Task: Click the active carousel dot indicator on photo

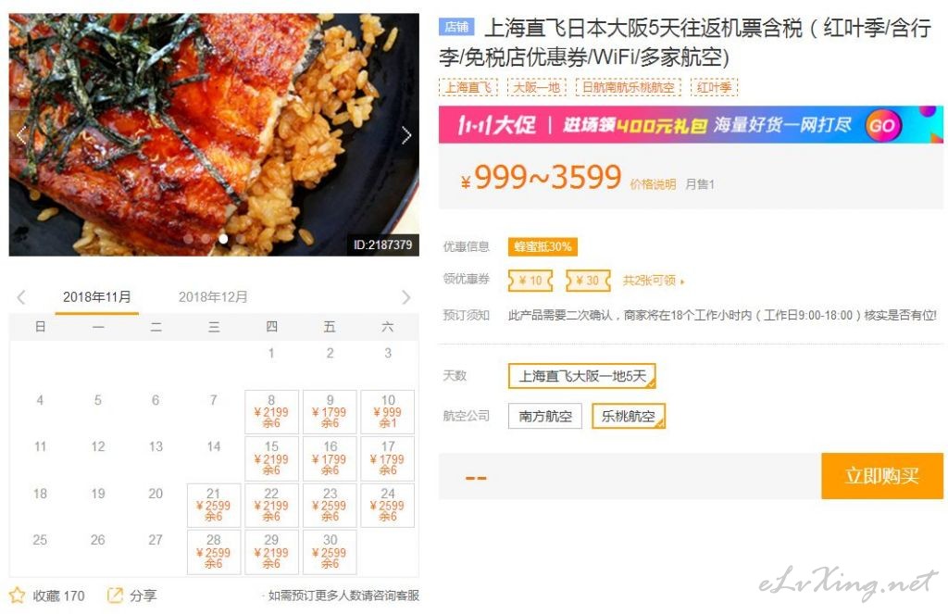Action: pyautogui.click(x=223, y=239)
